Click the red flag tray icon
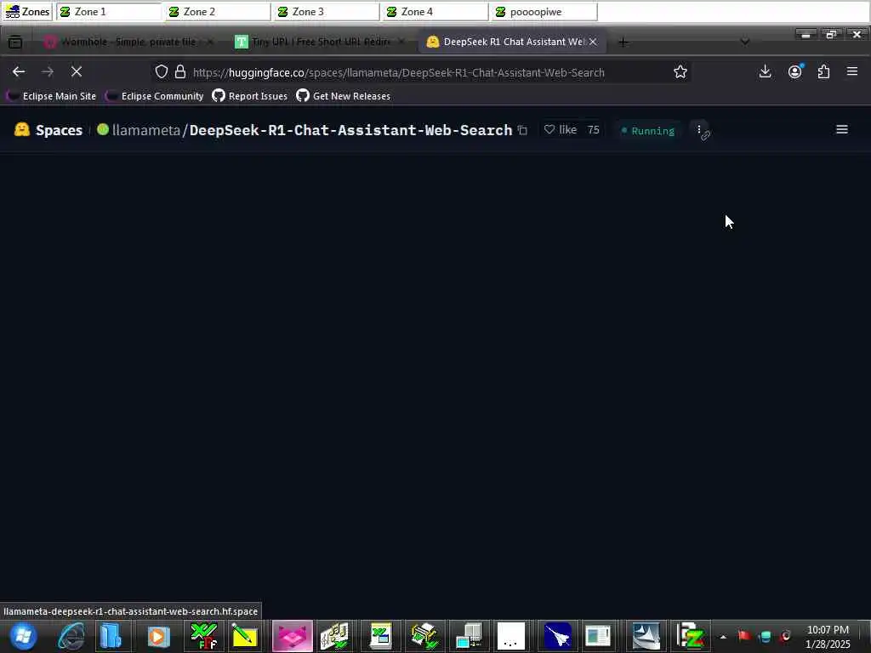871x653 pixels. point(743,636)
